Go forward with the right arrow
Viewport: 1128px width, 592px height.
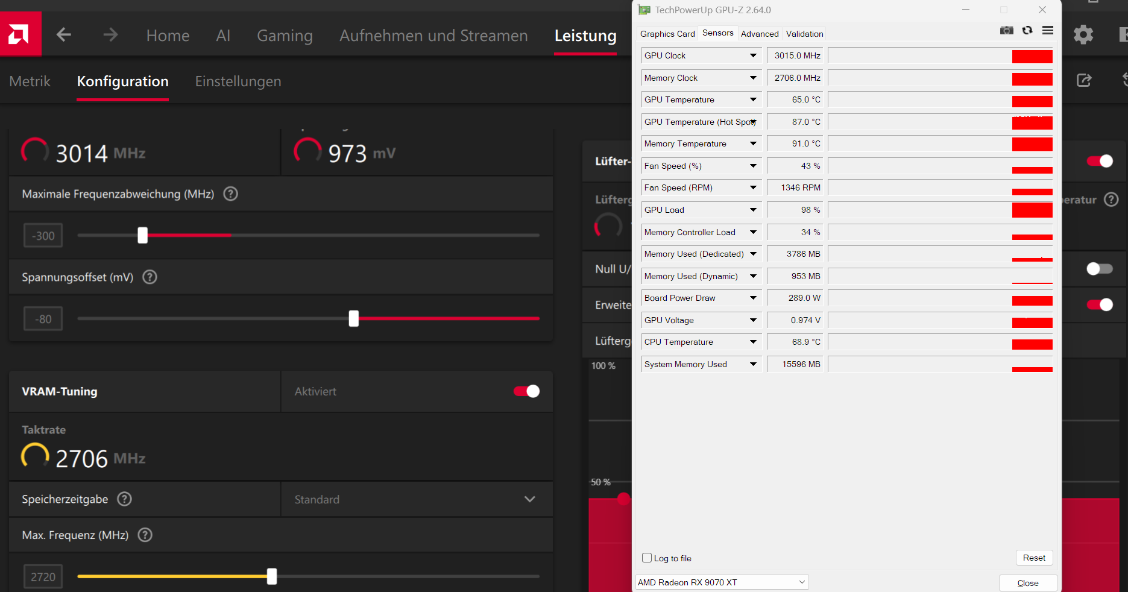(110, 35)
